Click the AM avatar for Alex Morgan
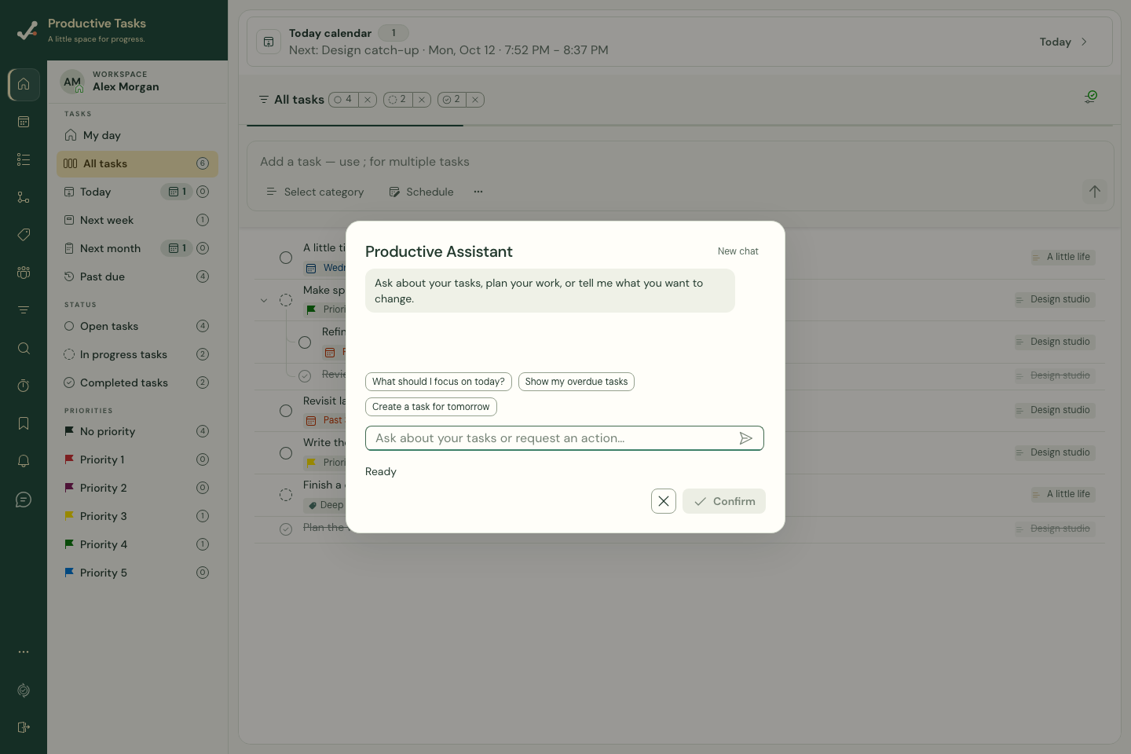This screenshot has height=754, width=1131. [x=72, y=82]
